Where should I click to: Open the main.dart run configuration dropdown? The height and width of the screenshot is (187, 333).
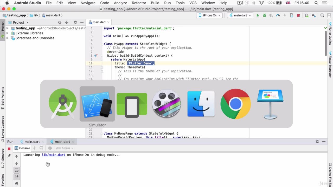[240, 15]
